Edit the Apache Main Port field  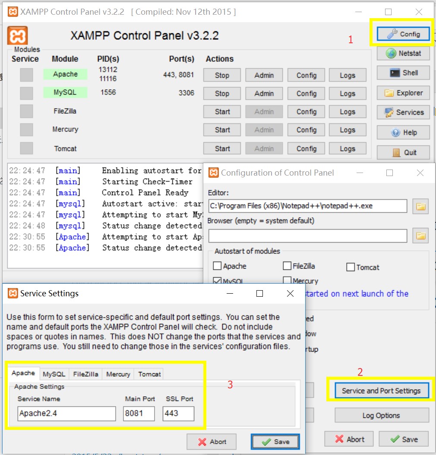pos(139,413)
